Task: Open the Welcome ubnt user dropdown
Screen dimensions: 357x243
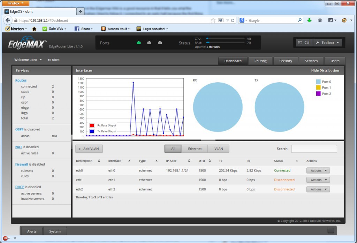Action: [x=28, y=60]
